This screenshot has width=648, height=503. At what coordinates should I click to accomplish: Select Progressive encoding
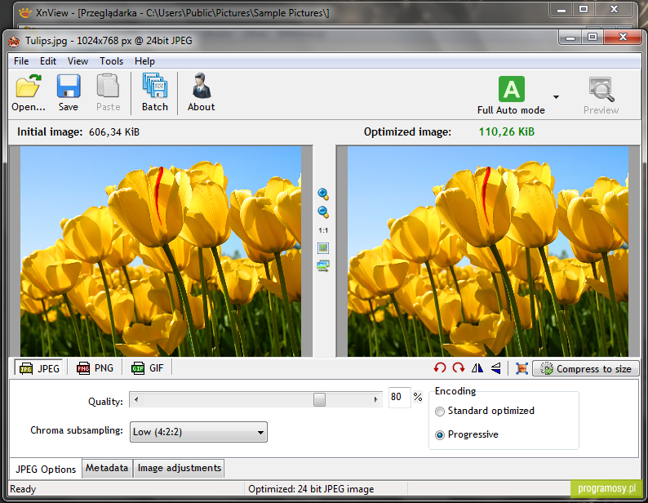point(467,434)
